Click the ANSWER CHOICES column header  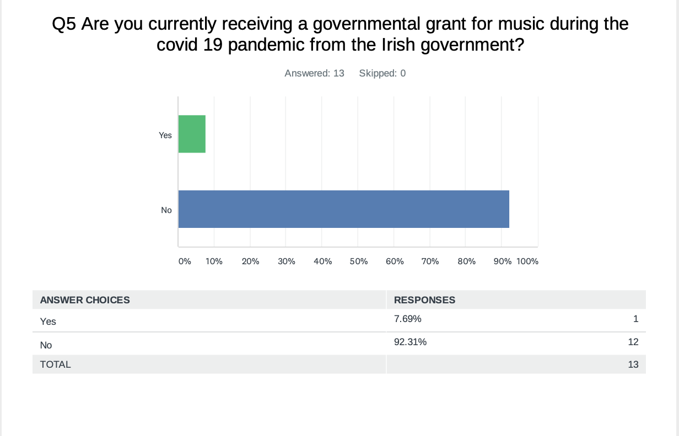coord(85,300)
